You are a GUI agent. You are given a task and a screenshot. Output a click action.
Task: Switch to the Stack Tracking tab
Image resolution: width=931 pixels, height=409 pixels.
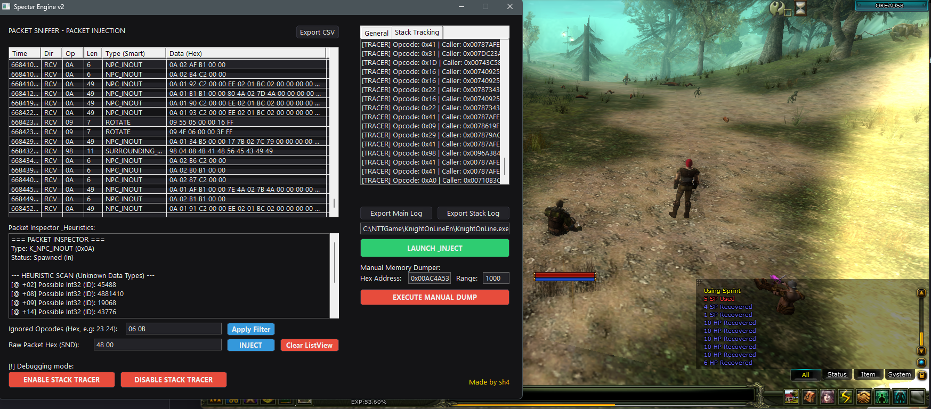click(417, 32)
